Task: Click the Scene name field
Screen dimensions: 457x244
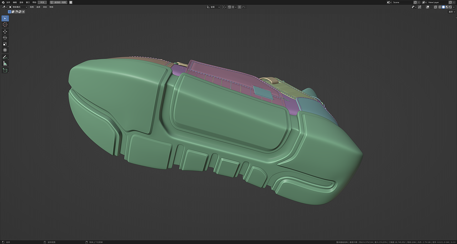Action: coord(403,2)
